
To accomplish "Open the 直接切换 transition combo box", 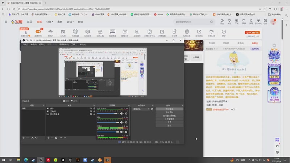I will click(141, 109).
